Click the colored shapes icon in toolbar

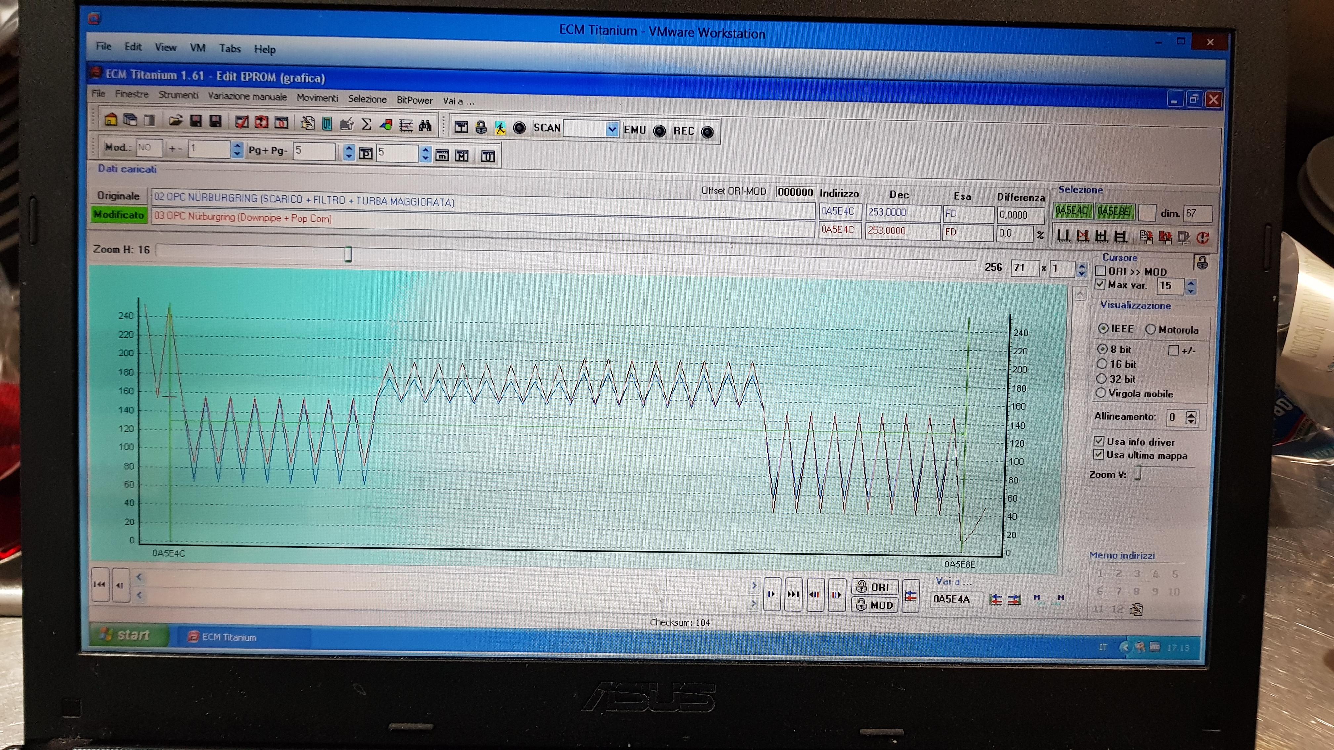pyautogui.click(x=386, y=125)
